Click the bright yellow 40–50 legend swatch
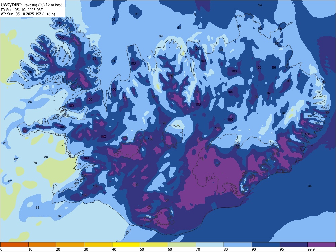336x252 pixels. pyautogui.click(x=126, y=245)
